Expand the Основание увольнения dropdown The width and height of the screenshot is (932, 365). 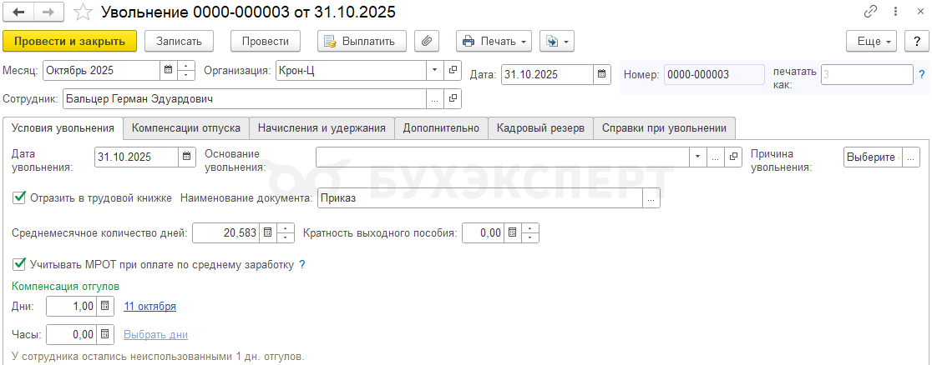click(697, 157)
